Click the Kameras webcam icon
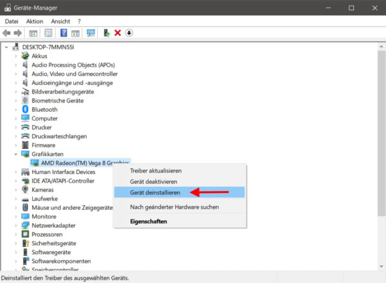The height and width of the screenshot is (283, 386). [25, 189]
